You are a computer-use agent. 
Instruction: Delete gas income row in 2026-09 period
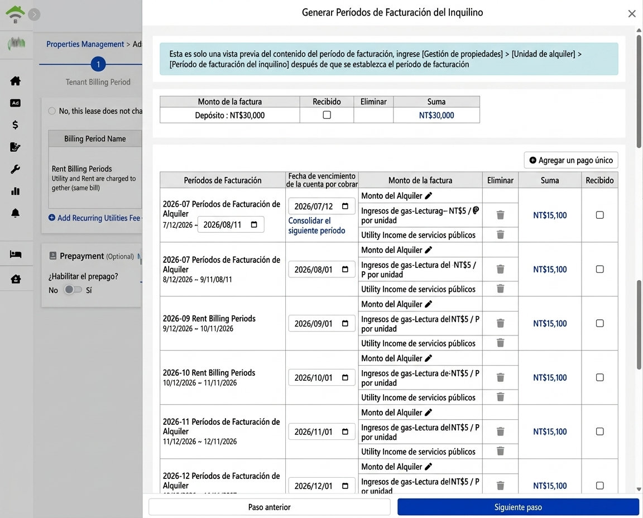coord(500,323)
